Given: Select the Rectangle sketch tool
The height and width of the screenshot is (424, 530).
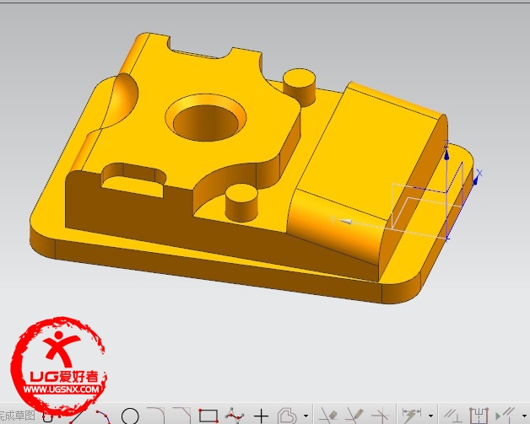Looking at the screenshot, I should [x=208, y=416].
